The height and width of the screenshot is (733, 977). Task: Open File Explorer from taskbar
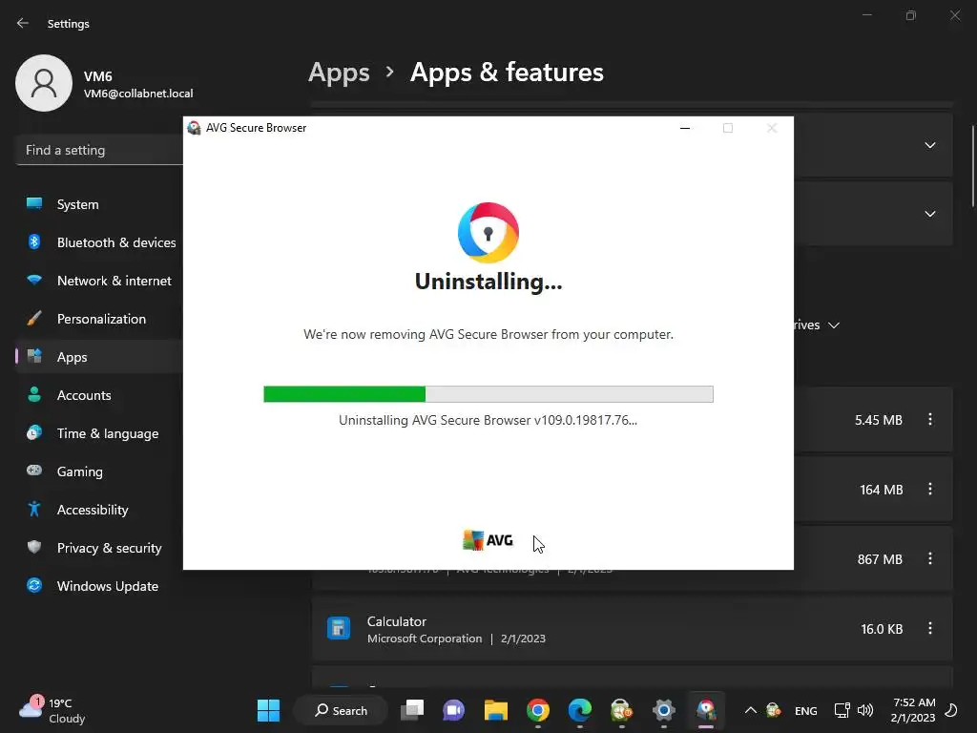coord(496,710)
